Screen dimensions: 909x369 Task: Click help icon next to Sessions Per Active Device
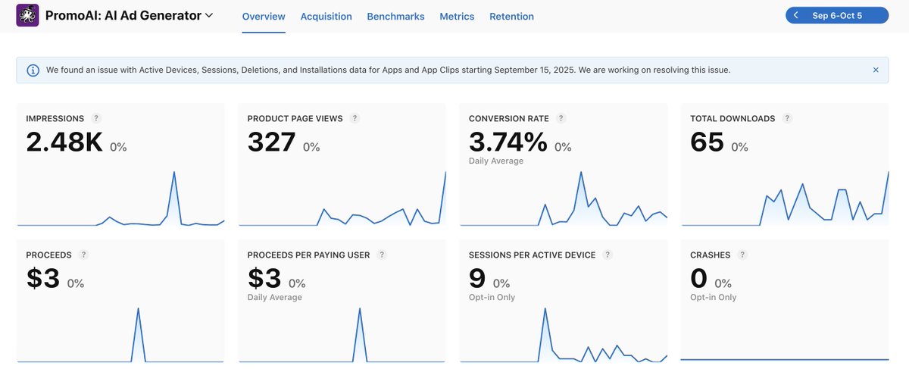point(608,255)
